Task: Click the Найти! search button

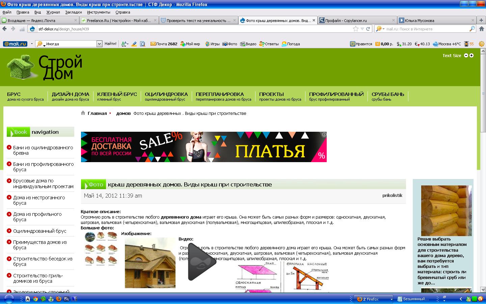Action: coord(110,44)
